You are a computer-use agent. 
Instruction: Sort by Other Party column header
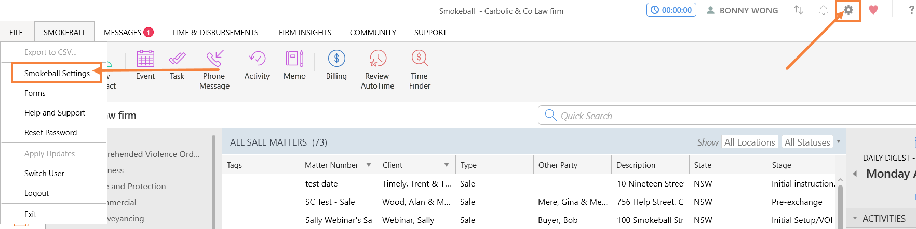coord(572,165)
